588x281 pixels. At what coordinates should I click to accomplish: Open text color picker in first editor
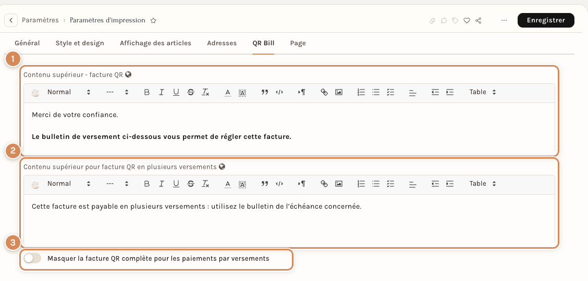pyautogui.click(x=228, y=93)
